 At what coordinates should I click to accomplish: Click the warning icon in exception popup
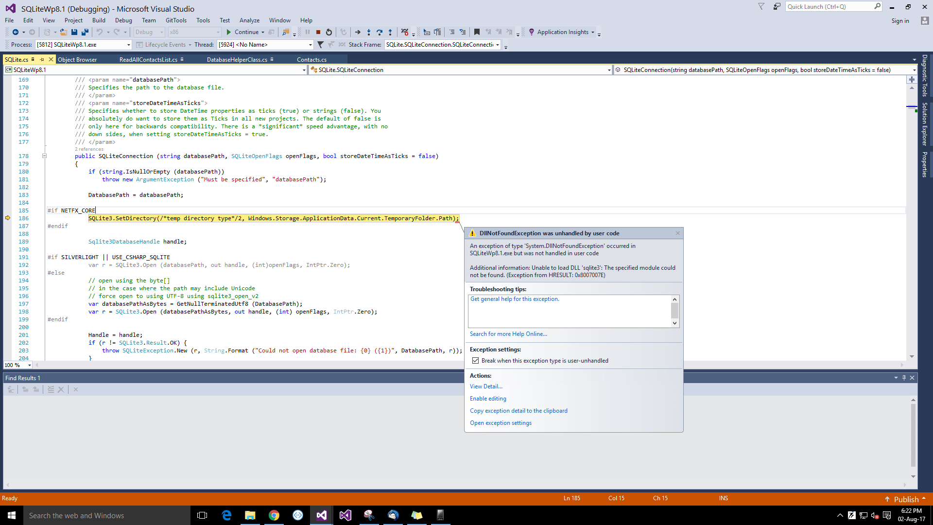[x=472, y=233]
